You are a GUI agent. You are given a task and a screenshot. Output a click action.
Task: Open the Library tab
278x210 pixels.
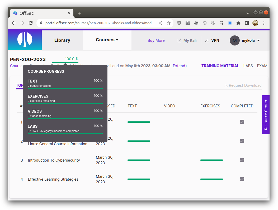point(62,40)
